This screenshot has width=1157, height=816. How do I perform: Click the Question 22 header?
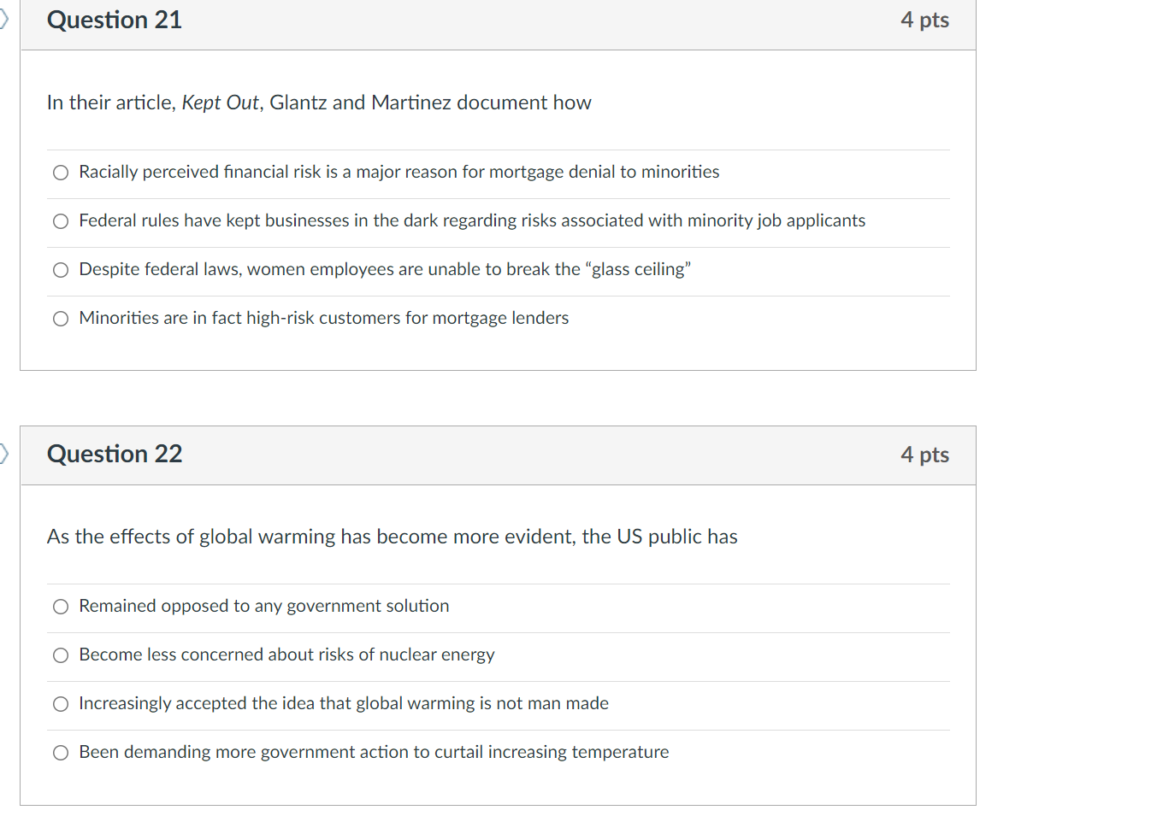coord(114,455)
